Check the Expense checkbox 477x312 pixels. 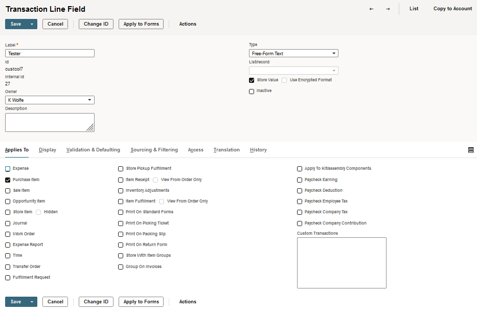tap(8, 169)
